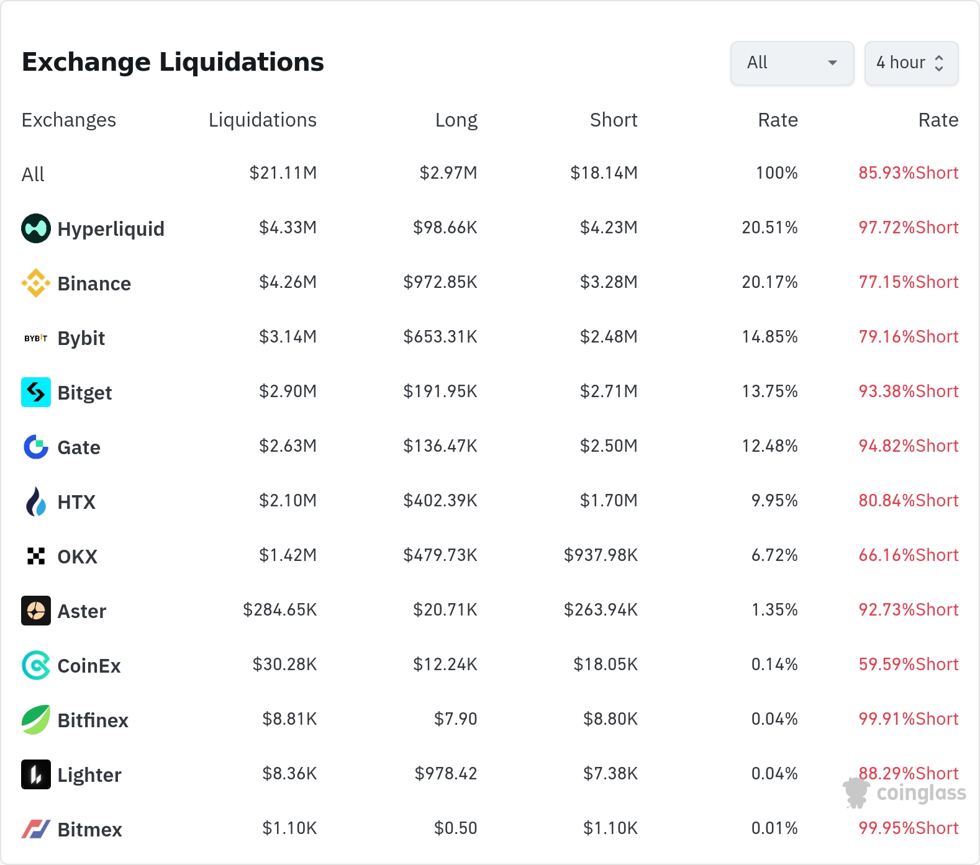Click the Bitmex logo icon
Viewport: 980px width, 865px height.
[x=36, y=829]
